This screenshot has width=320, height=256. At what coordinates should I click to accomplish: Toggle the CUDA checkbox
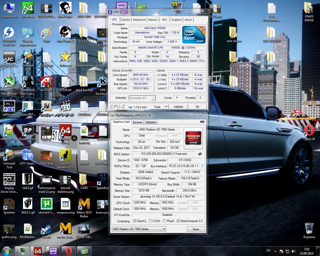coord(150,221)
